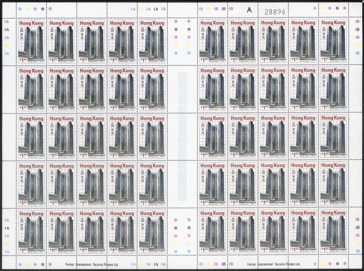Click the cyan IB plate number at lower-right margin
The image size is (364, 271).
click(357, 251)
